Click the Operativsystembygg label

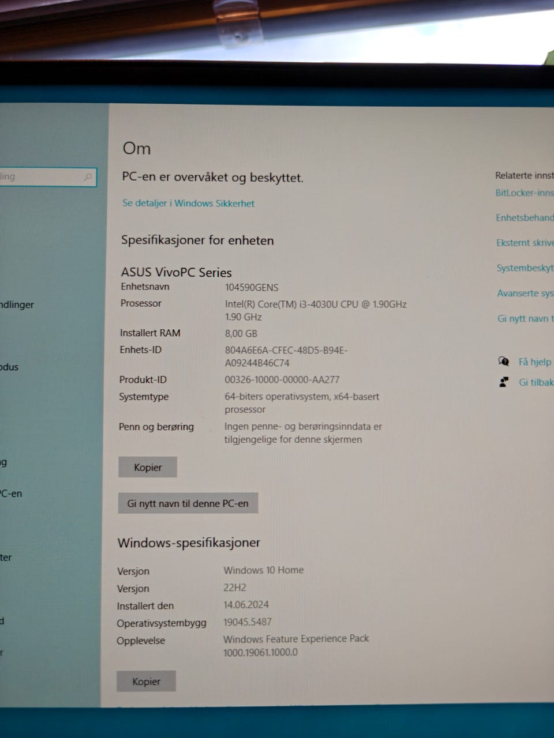tap(162, 623)
